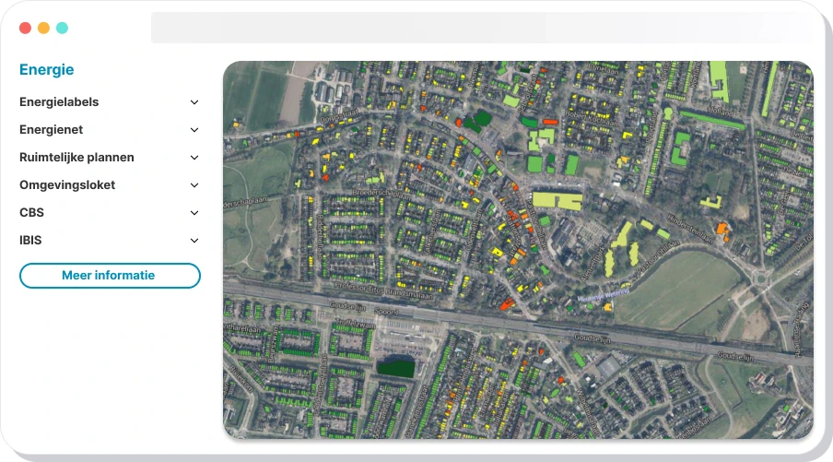Open the Omgevingsloket section label

coord(67,185)
